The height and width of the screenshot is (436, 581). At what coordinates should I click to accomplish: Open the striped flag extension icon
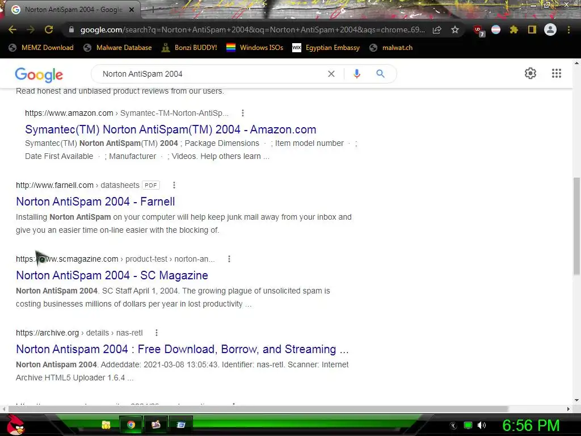pyautogui.click(x=496, y=30)
